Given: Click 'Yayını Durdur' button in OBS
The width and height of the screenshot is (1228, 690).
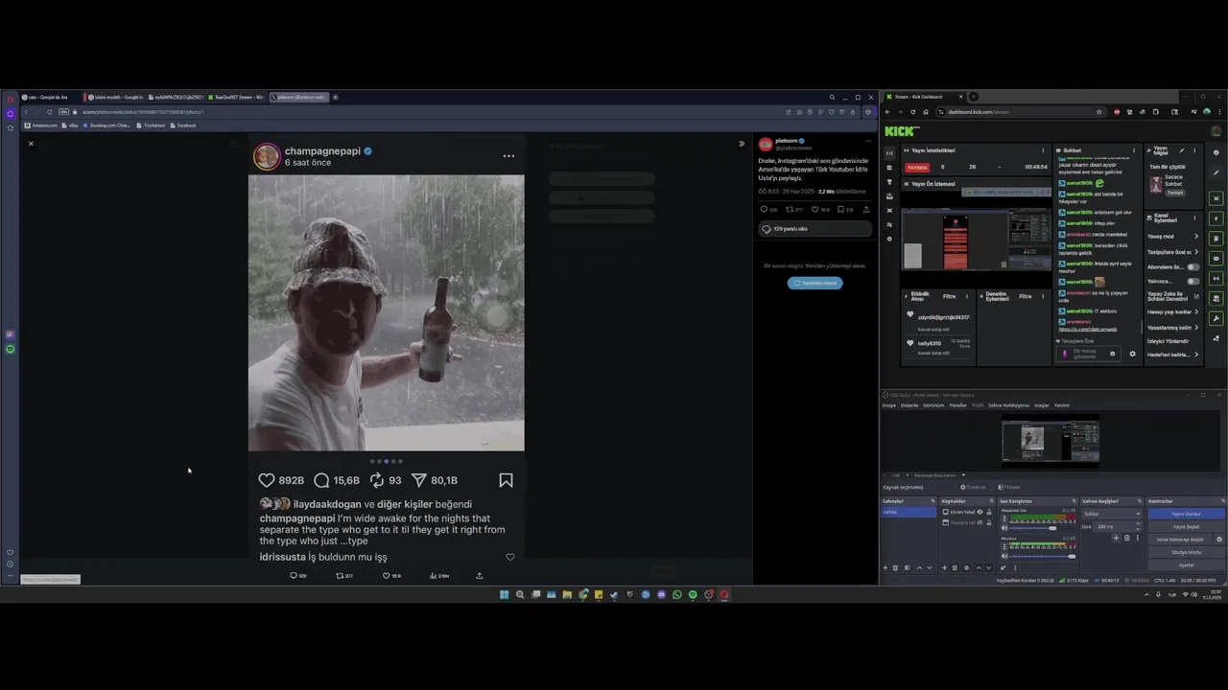Looking at the screenshot, I should pos(1186,514).
